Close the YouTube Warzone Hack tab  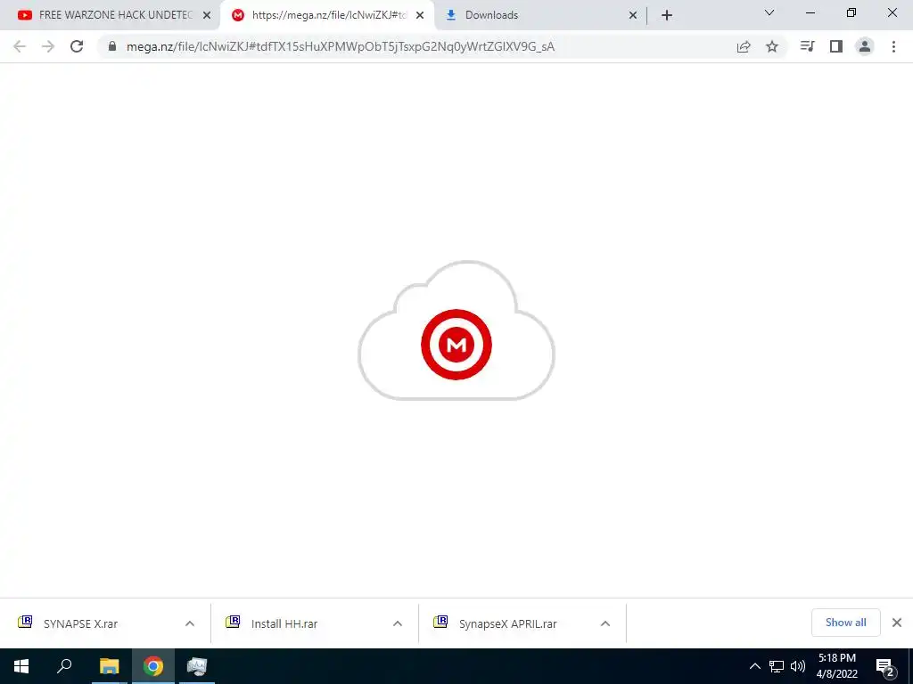tap(207, 15)
